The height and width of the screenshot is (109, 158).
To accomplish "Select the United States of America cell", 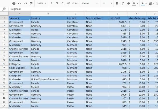I will pos(48,79).
